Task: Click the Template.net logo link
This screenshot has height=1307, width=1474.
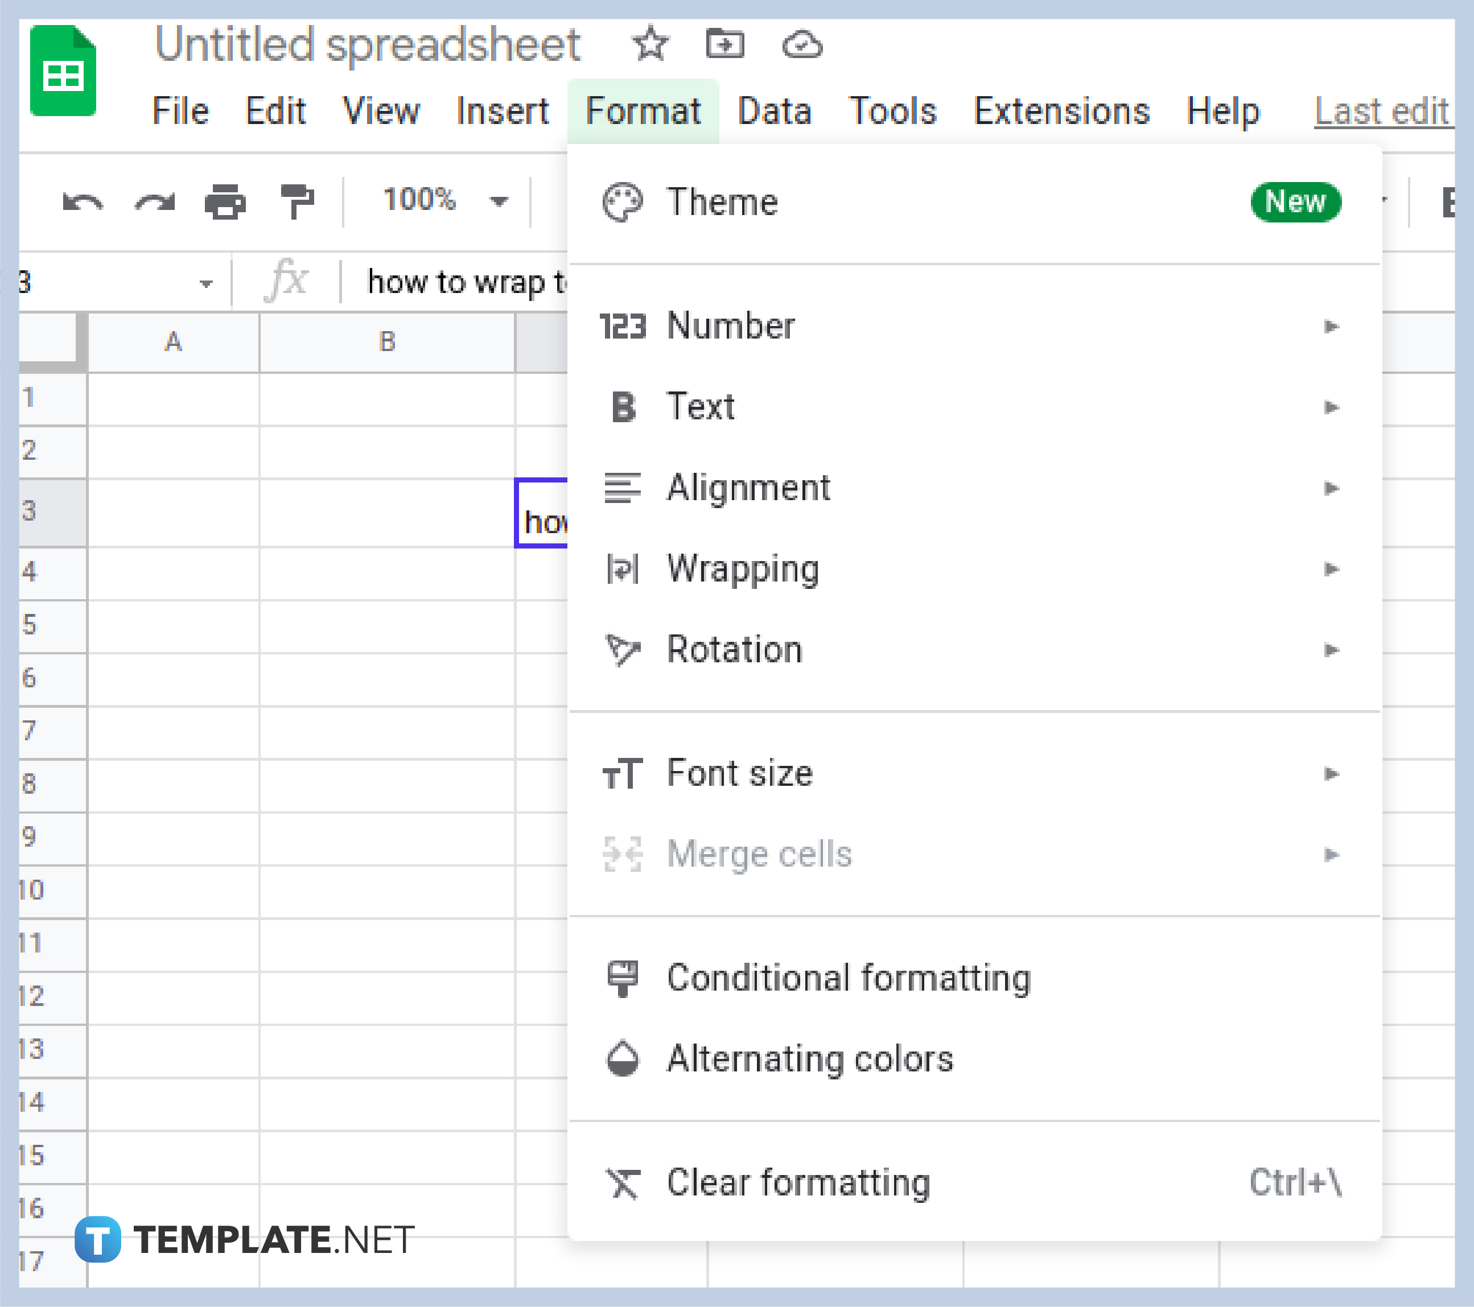Action: (245, 1239)
